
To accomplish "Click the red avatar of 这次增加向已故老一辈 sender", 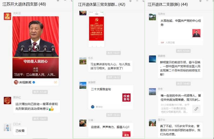I will (7, 101).
